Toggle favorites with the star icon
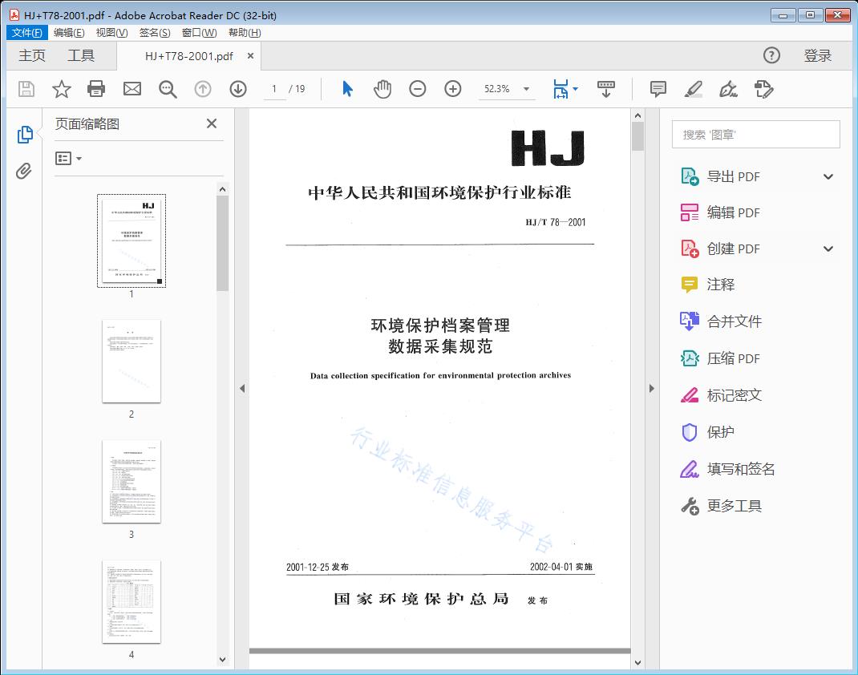The width and height of the screenshot is (858, 675). [x=61, y=89]
